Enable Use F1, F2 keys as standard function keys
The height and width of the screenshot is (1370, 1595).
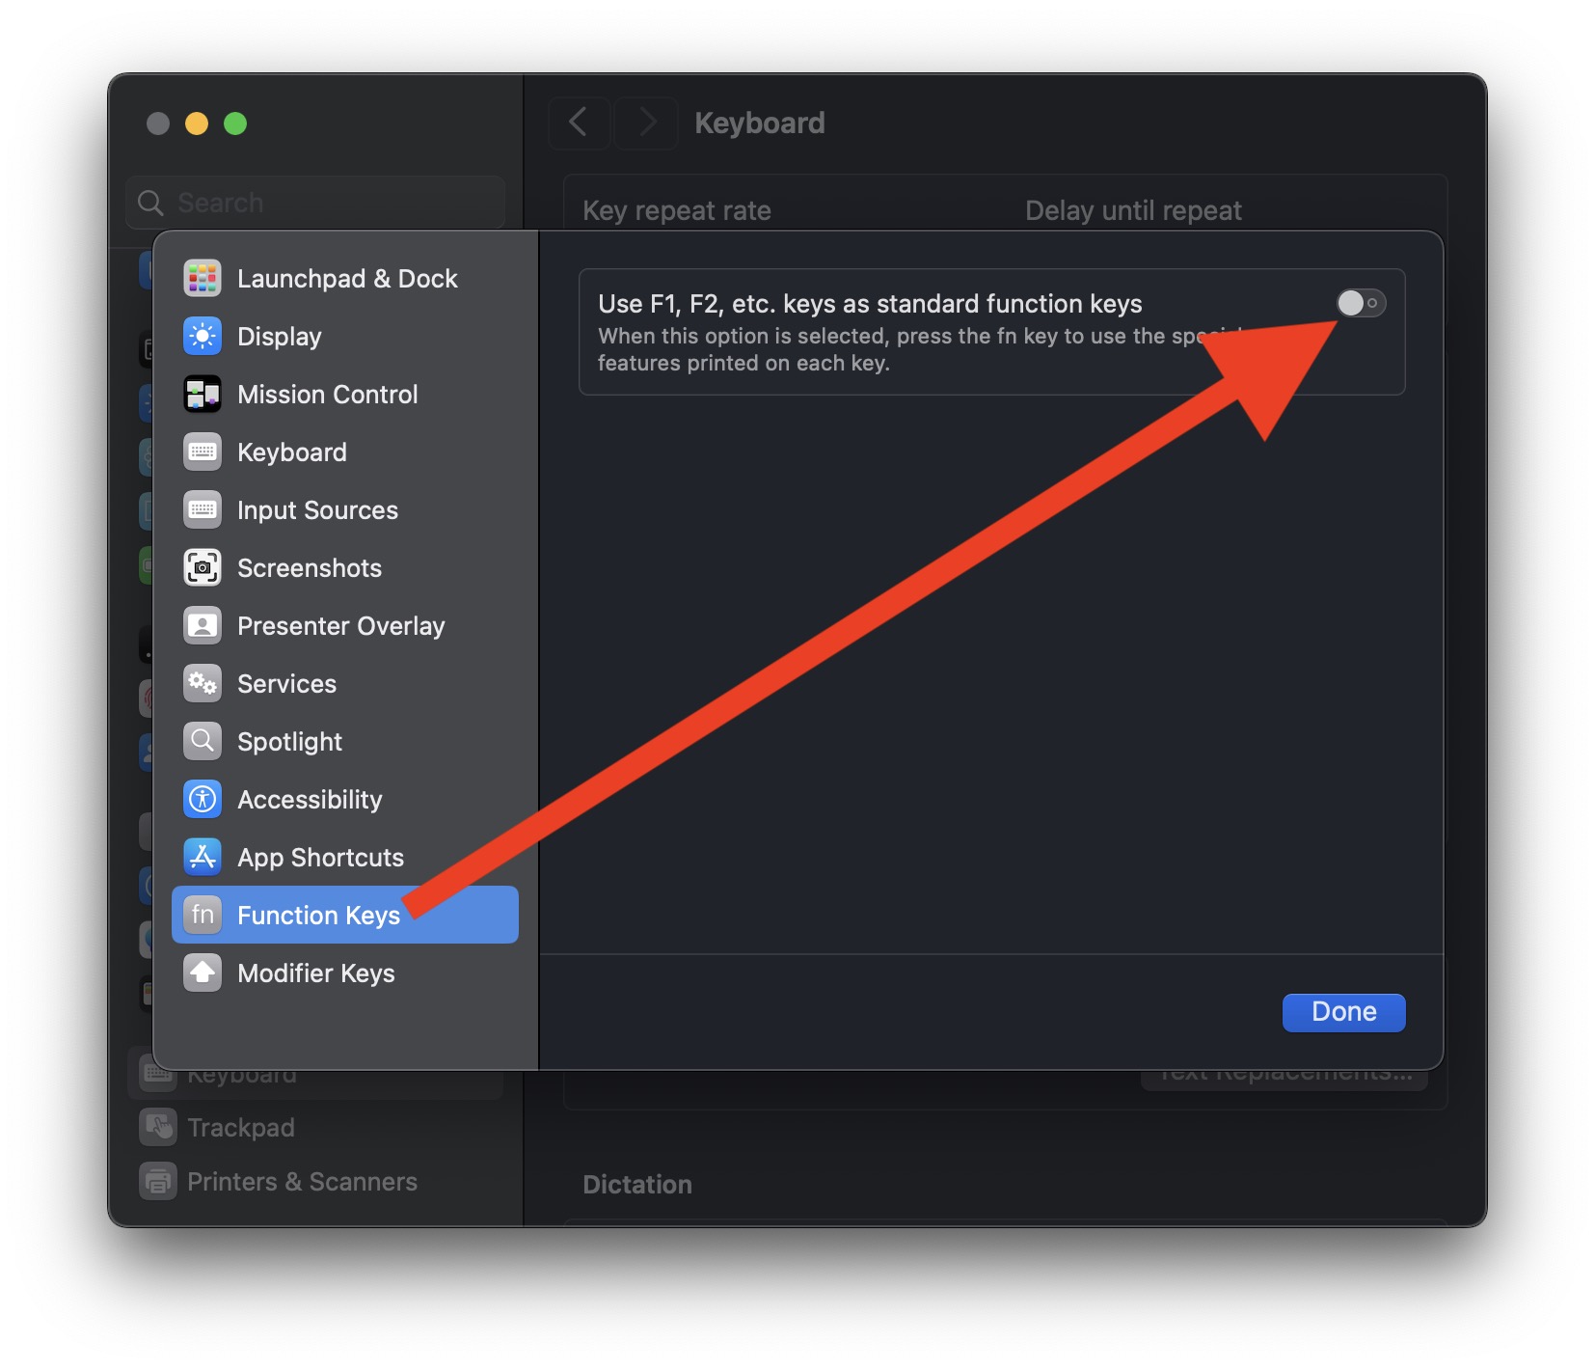(x=1361, y=303)
